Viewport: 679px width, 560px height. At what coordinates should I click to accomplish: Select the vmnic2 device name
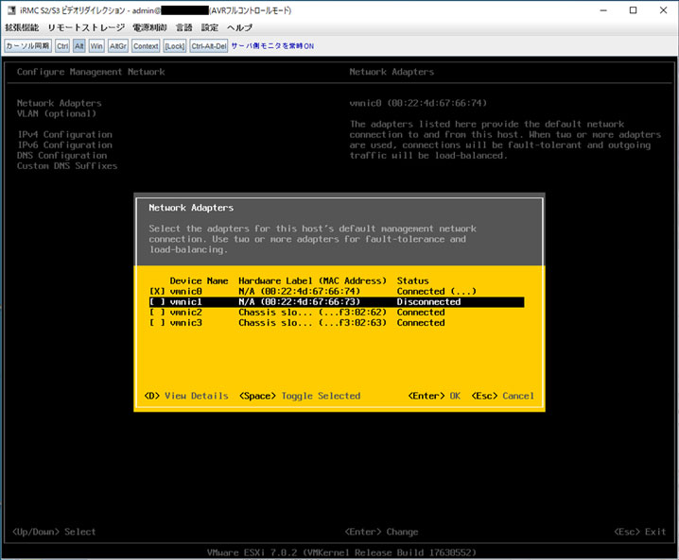click(x=185, y=313)
